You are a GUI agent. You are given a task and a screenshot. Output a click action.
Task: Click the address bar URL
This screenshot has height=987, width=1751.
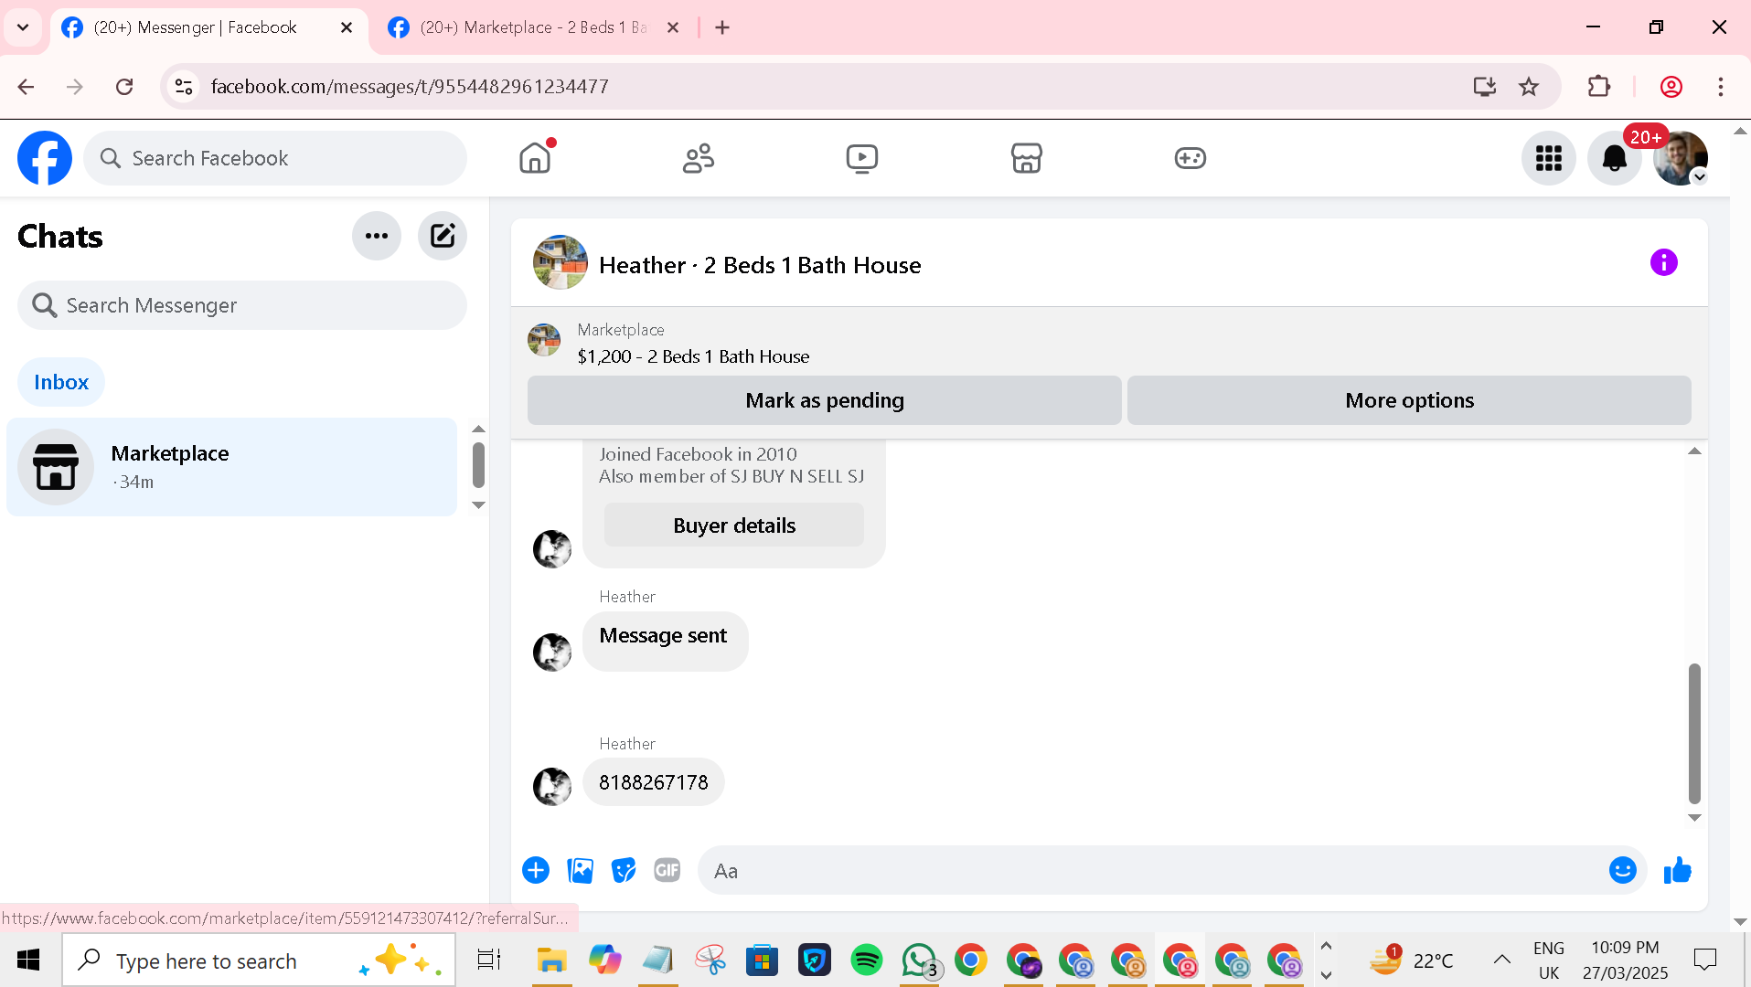click(410, 87)
